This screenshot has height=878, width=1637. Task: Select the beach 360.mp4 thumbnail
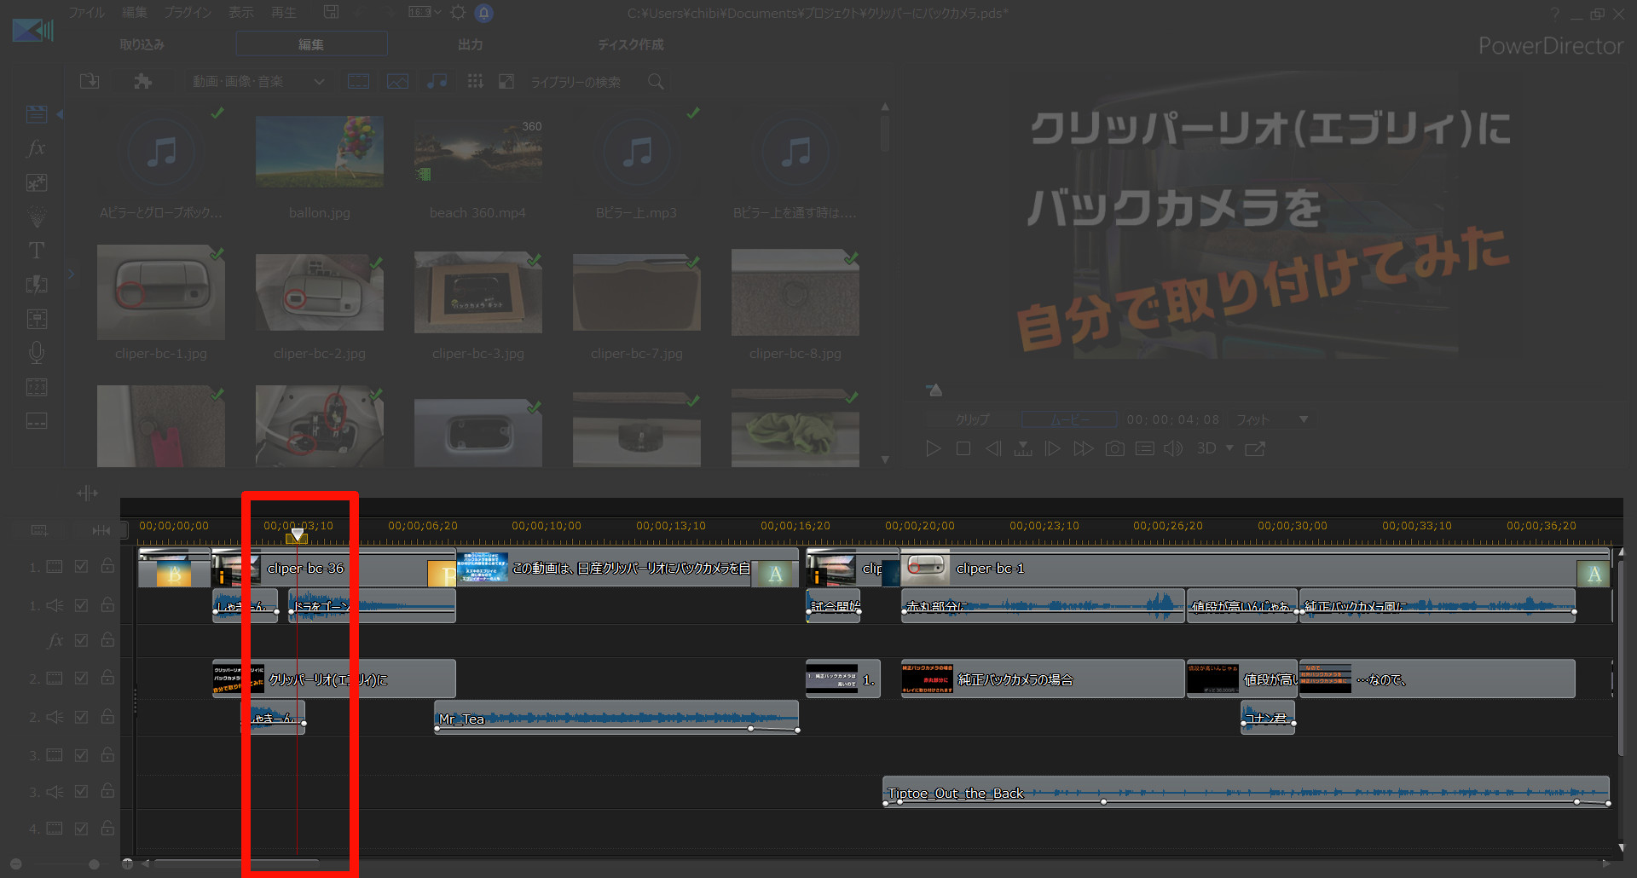click(478, 152)
